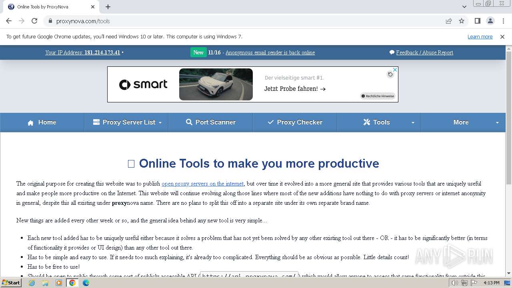Click the wrench icon beside Tools
This screenshot has height=288, width=512.
pyautogui.click(x=367, y=122)
